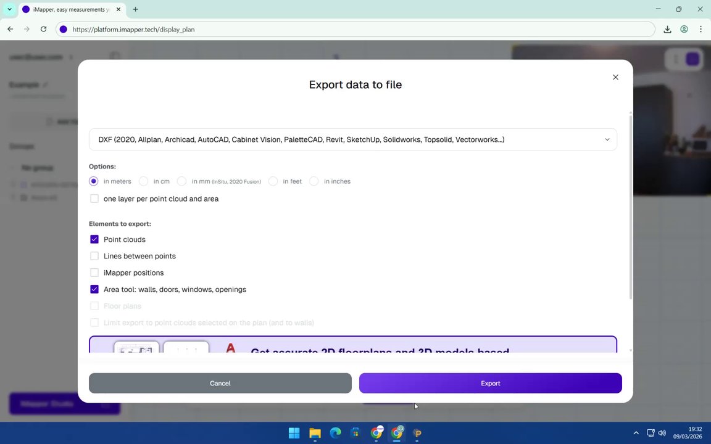
Task: Click the 2D floorplans promotional banner
Action: (x=353, y=344)
